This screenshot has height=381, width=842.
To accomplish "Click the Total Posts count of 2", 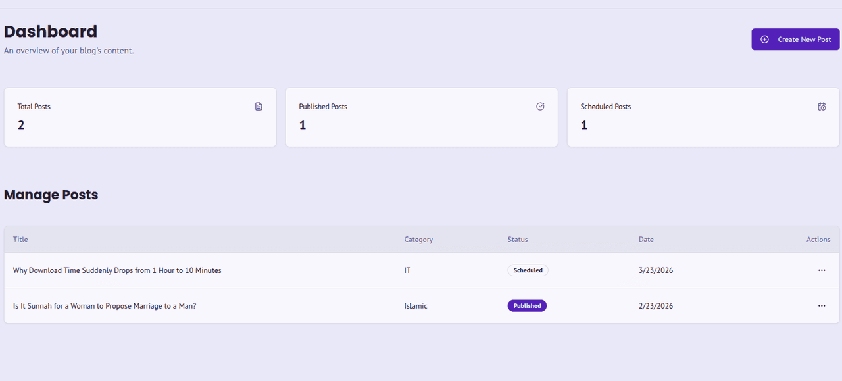I will click(x=21, y=125).
